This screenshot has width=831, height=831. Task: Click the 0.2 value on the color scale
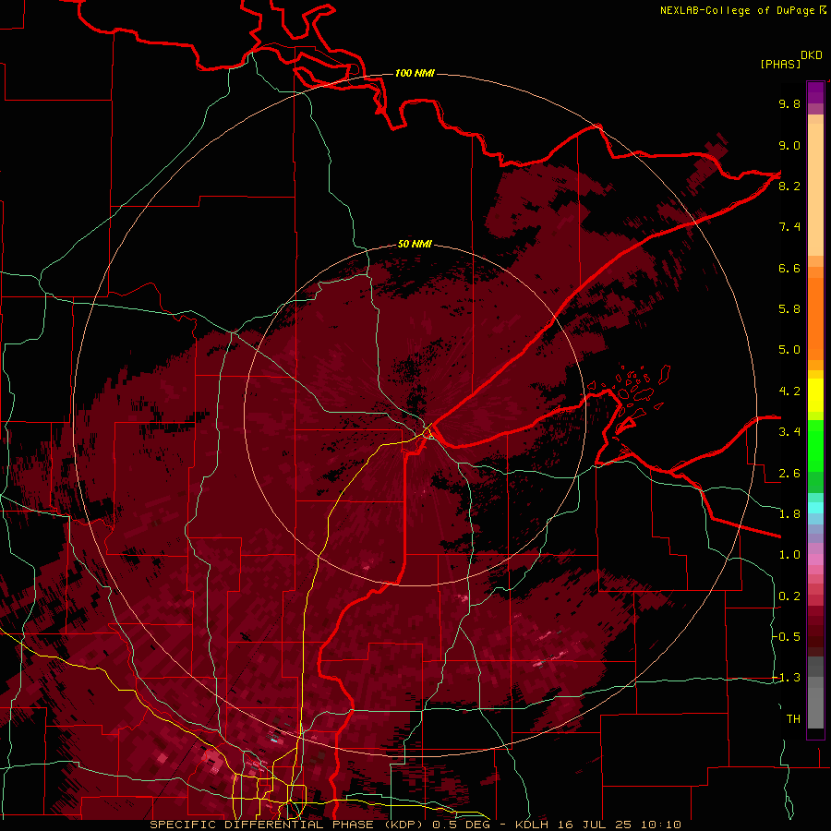(789, 596)
